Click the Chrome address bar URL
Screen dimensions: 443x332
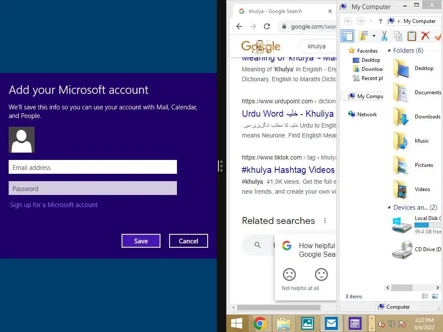314,26
